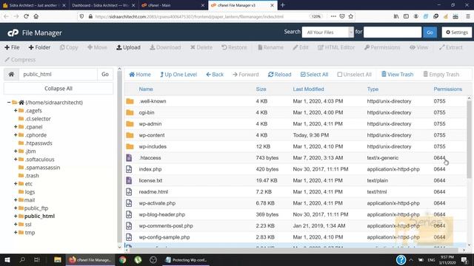Click the Delete toolbar button
Viewport: 474px width, 266px height.
[x=201, y=47]
